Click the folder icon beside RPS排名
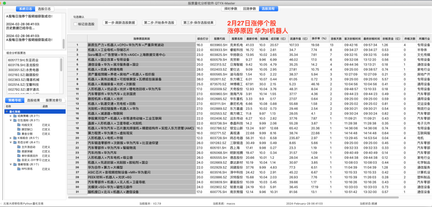The height and width of the screenshot is (207, 432). (x=19, y=169)
